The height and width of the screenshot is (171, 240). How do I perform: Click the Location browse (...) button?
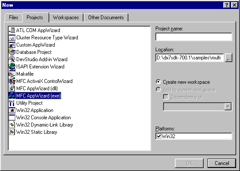tap(228, 58)
